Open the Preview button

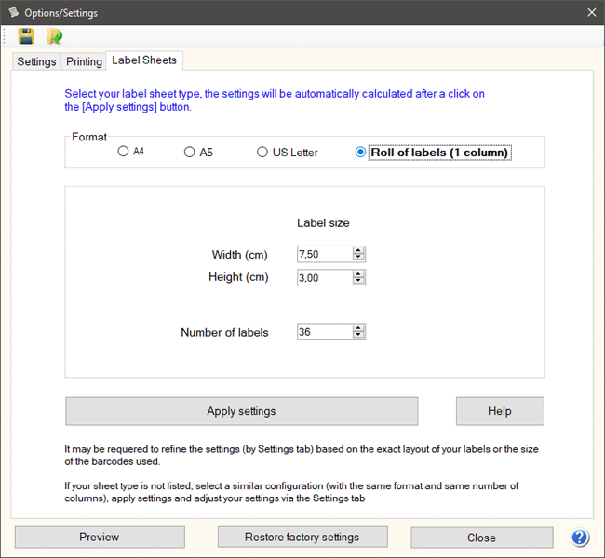point(100,538)
